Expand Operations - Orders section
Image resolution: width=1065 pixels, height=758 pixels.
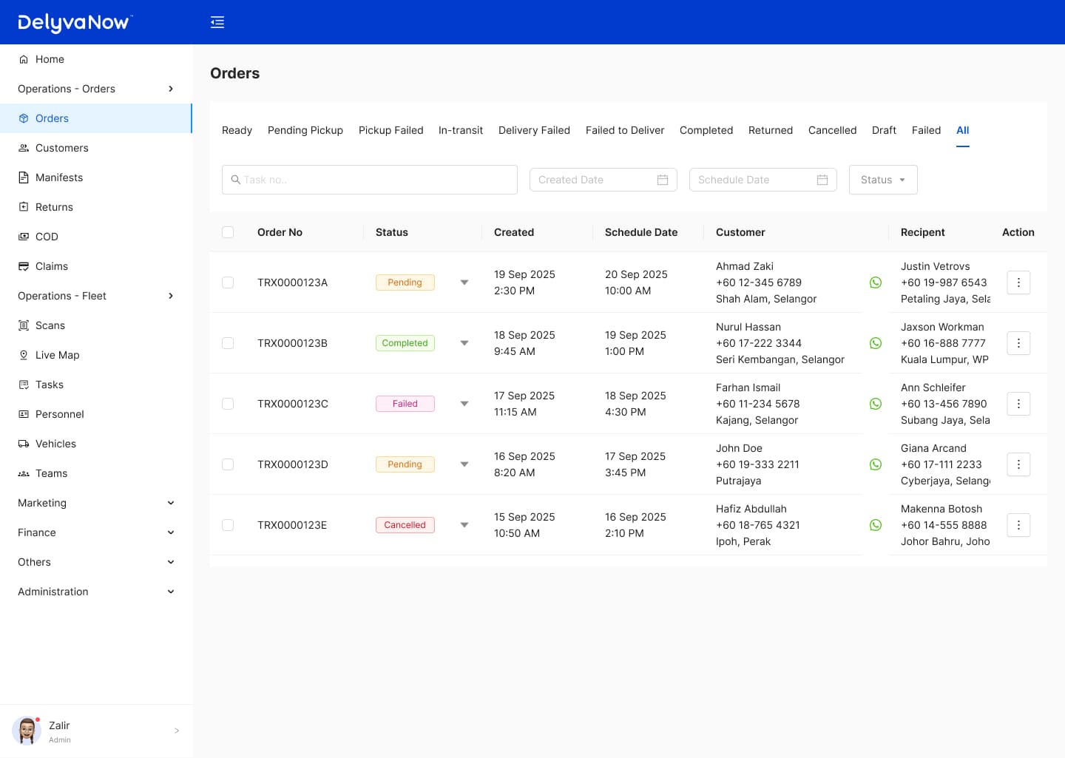[x=96, y=89]
